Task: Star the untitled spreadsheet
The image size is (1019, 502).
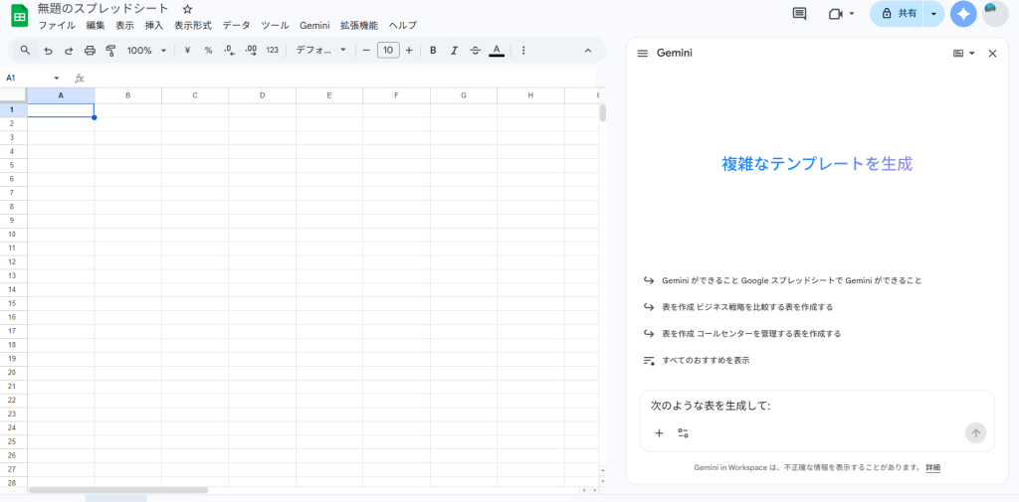Action: click(187, 9)
